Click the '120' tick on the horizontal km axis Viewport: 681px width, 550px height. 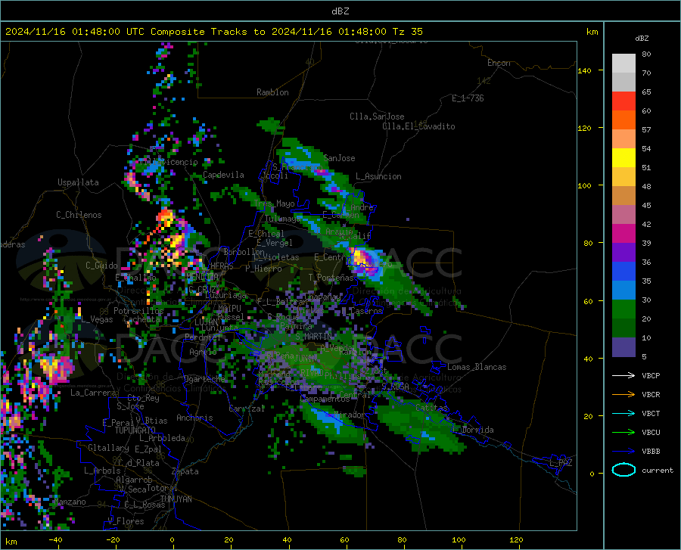pyautogui.click(x=516, y=540)
